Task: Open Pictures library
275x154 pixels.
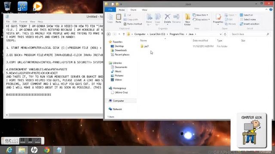Action: pyautogui.click(x=117, y=76)
